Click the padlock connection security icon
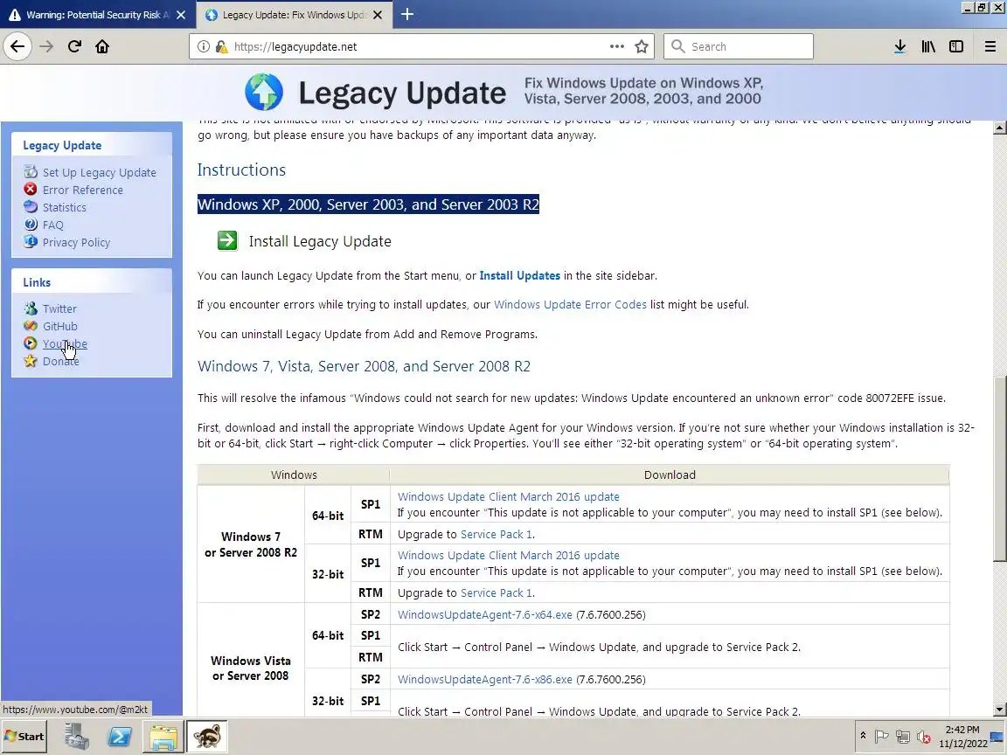The image size is (1007, 755). point(221,46)
